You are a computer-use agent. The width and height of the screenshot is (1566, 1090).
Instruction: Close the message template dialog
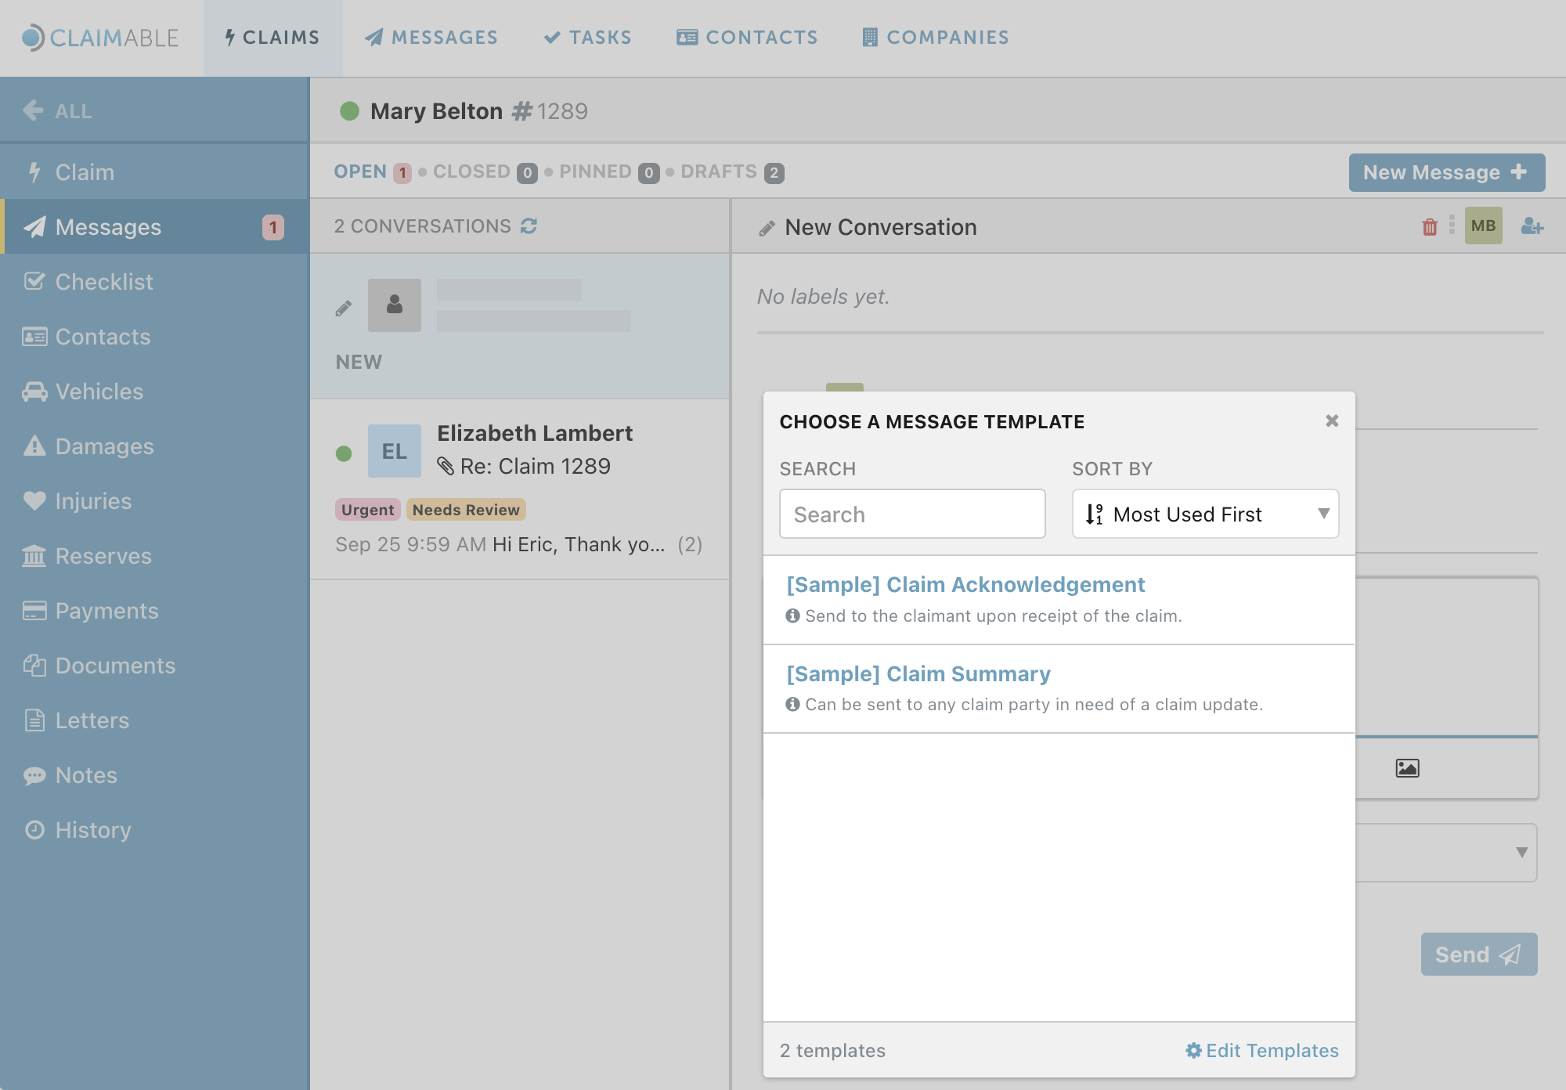point(1332,421)
